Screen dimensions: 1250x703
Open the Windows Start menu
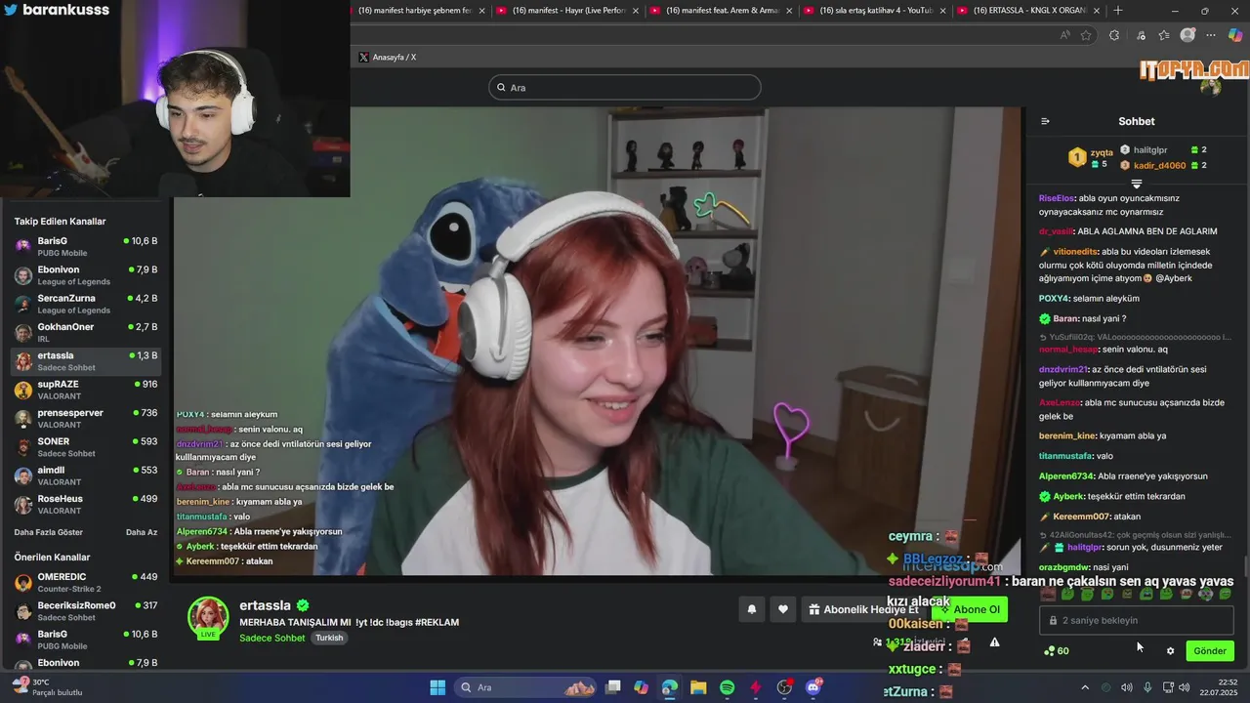(x=437, y=687)
